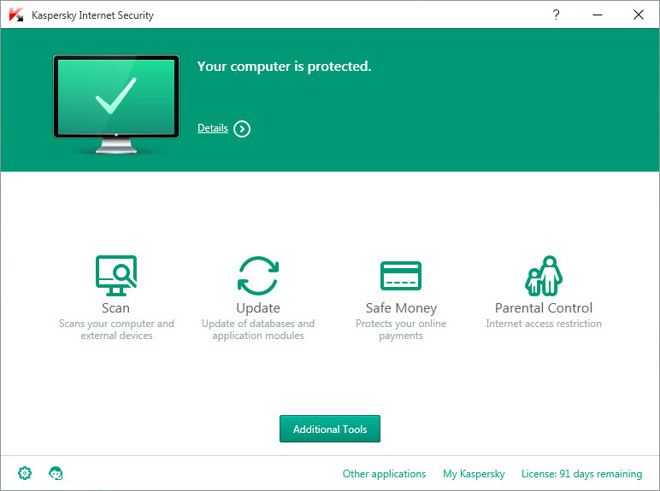Click the Update circular arrows icon
Viewport: 660px width, 491px height.
[258, 275]
